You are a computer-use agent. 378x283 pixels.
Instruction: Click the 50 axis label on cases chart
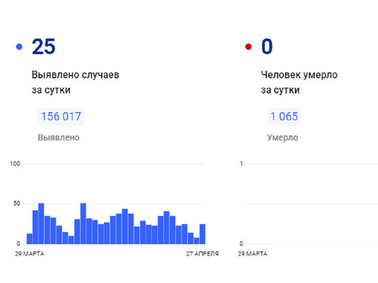16,203
